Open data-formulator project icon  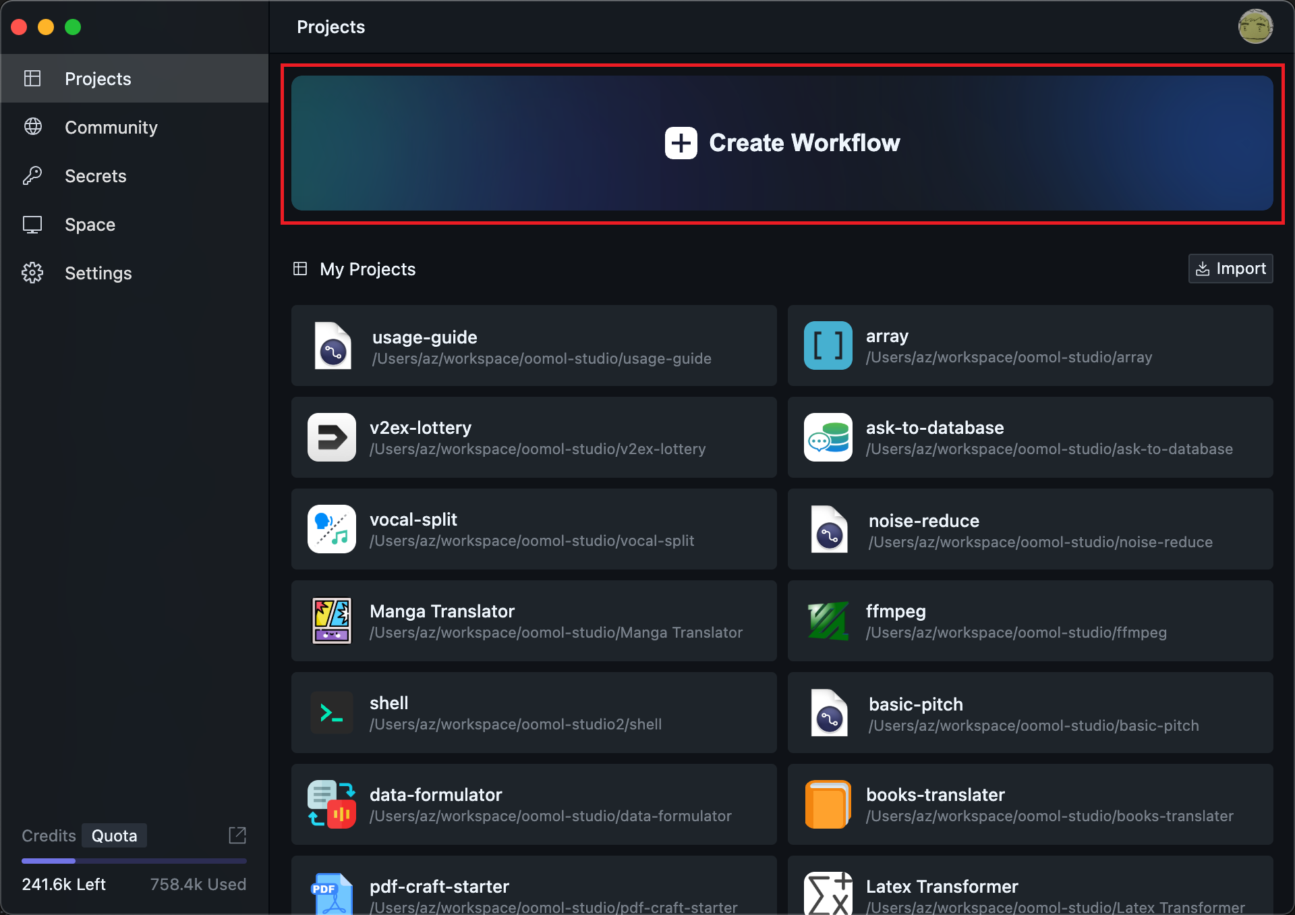click(331, 804)
